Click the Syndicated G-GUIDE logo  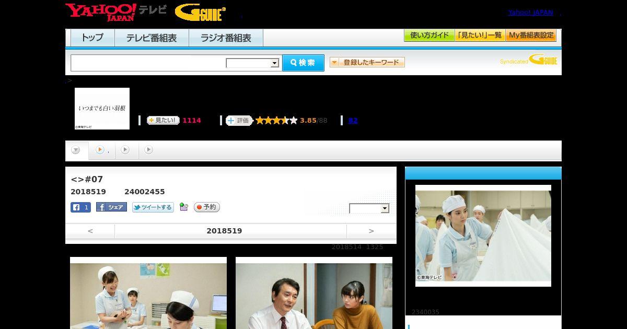coord(528,60)
